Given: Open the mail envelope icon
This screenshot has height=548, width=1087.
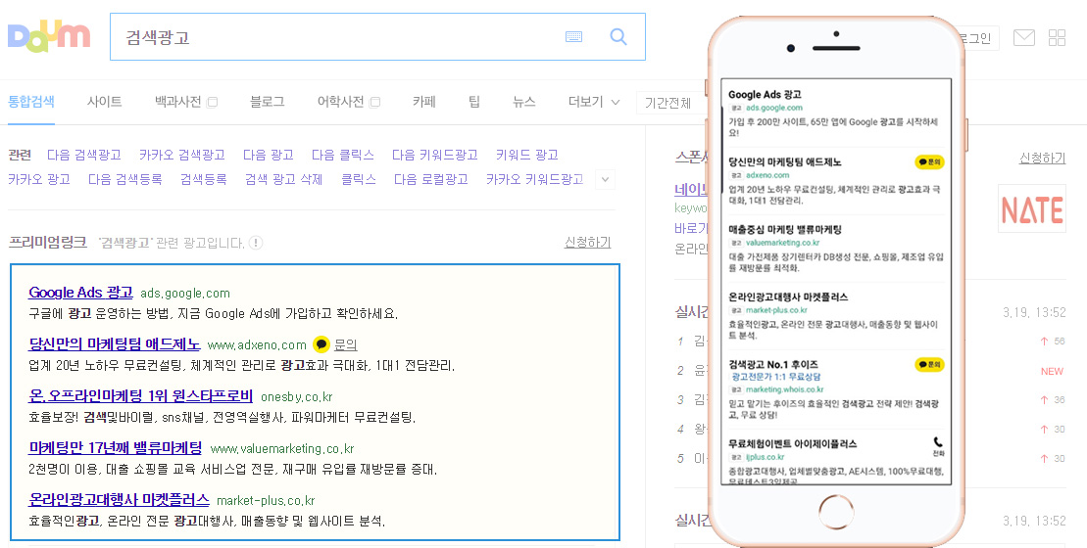Looking at the screenshot, I should [1024, 37].
